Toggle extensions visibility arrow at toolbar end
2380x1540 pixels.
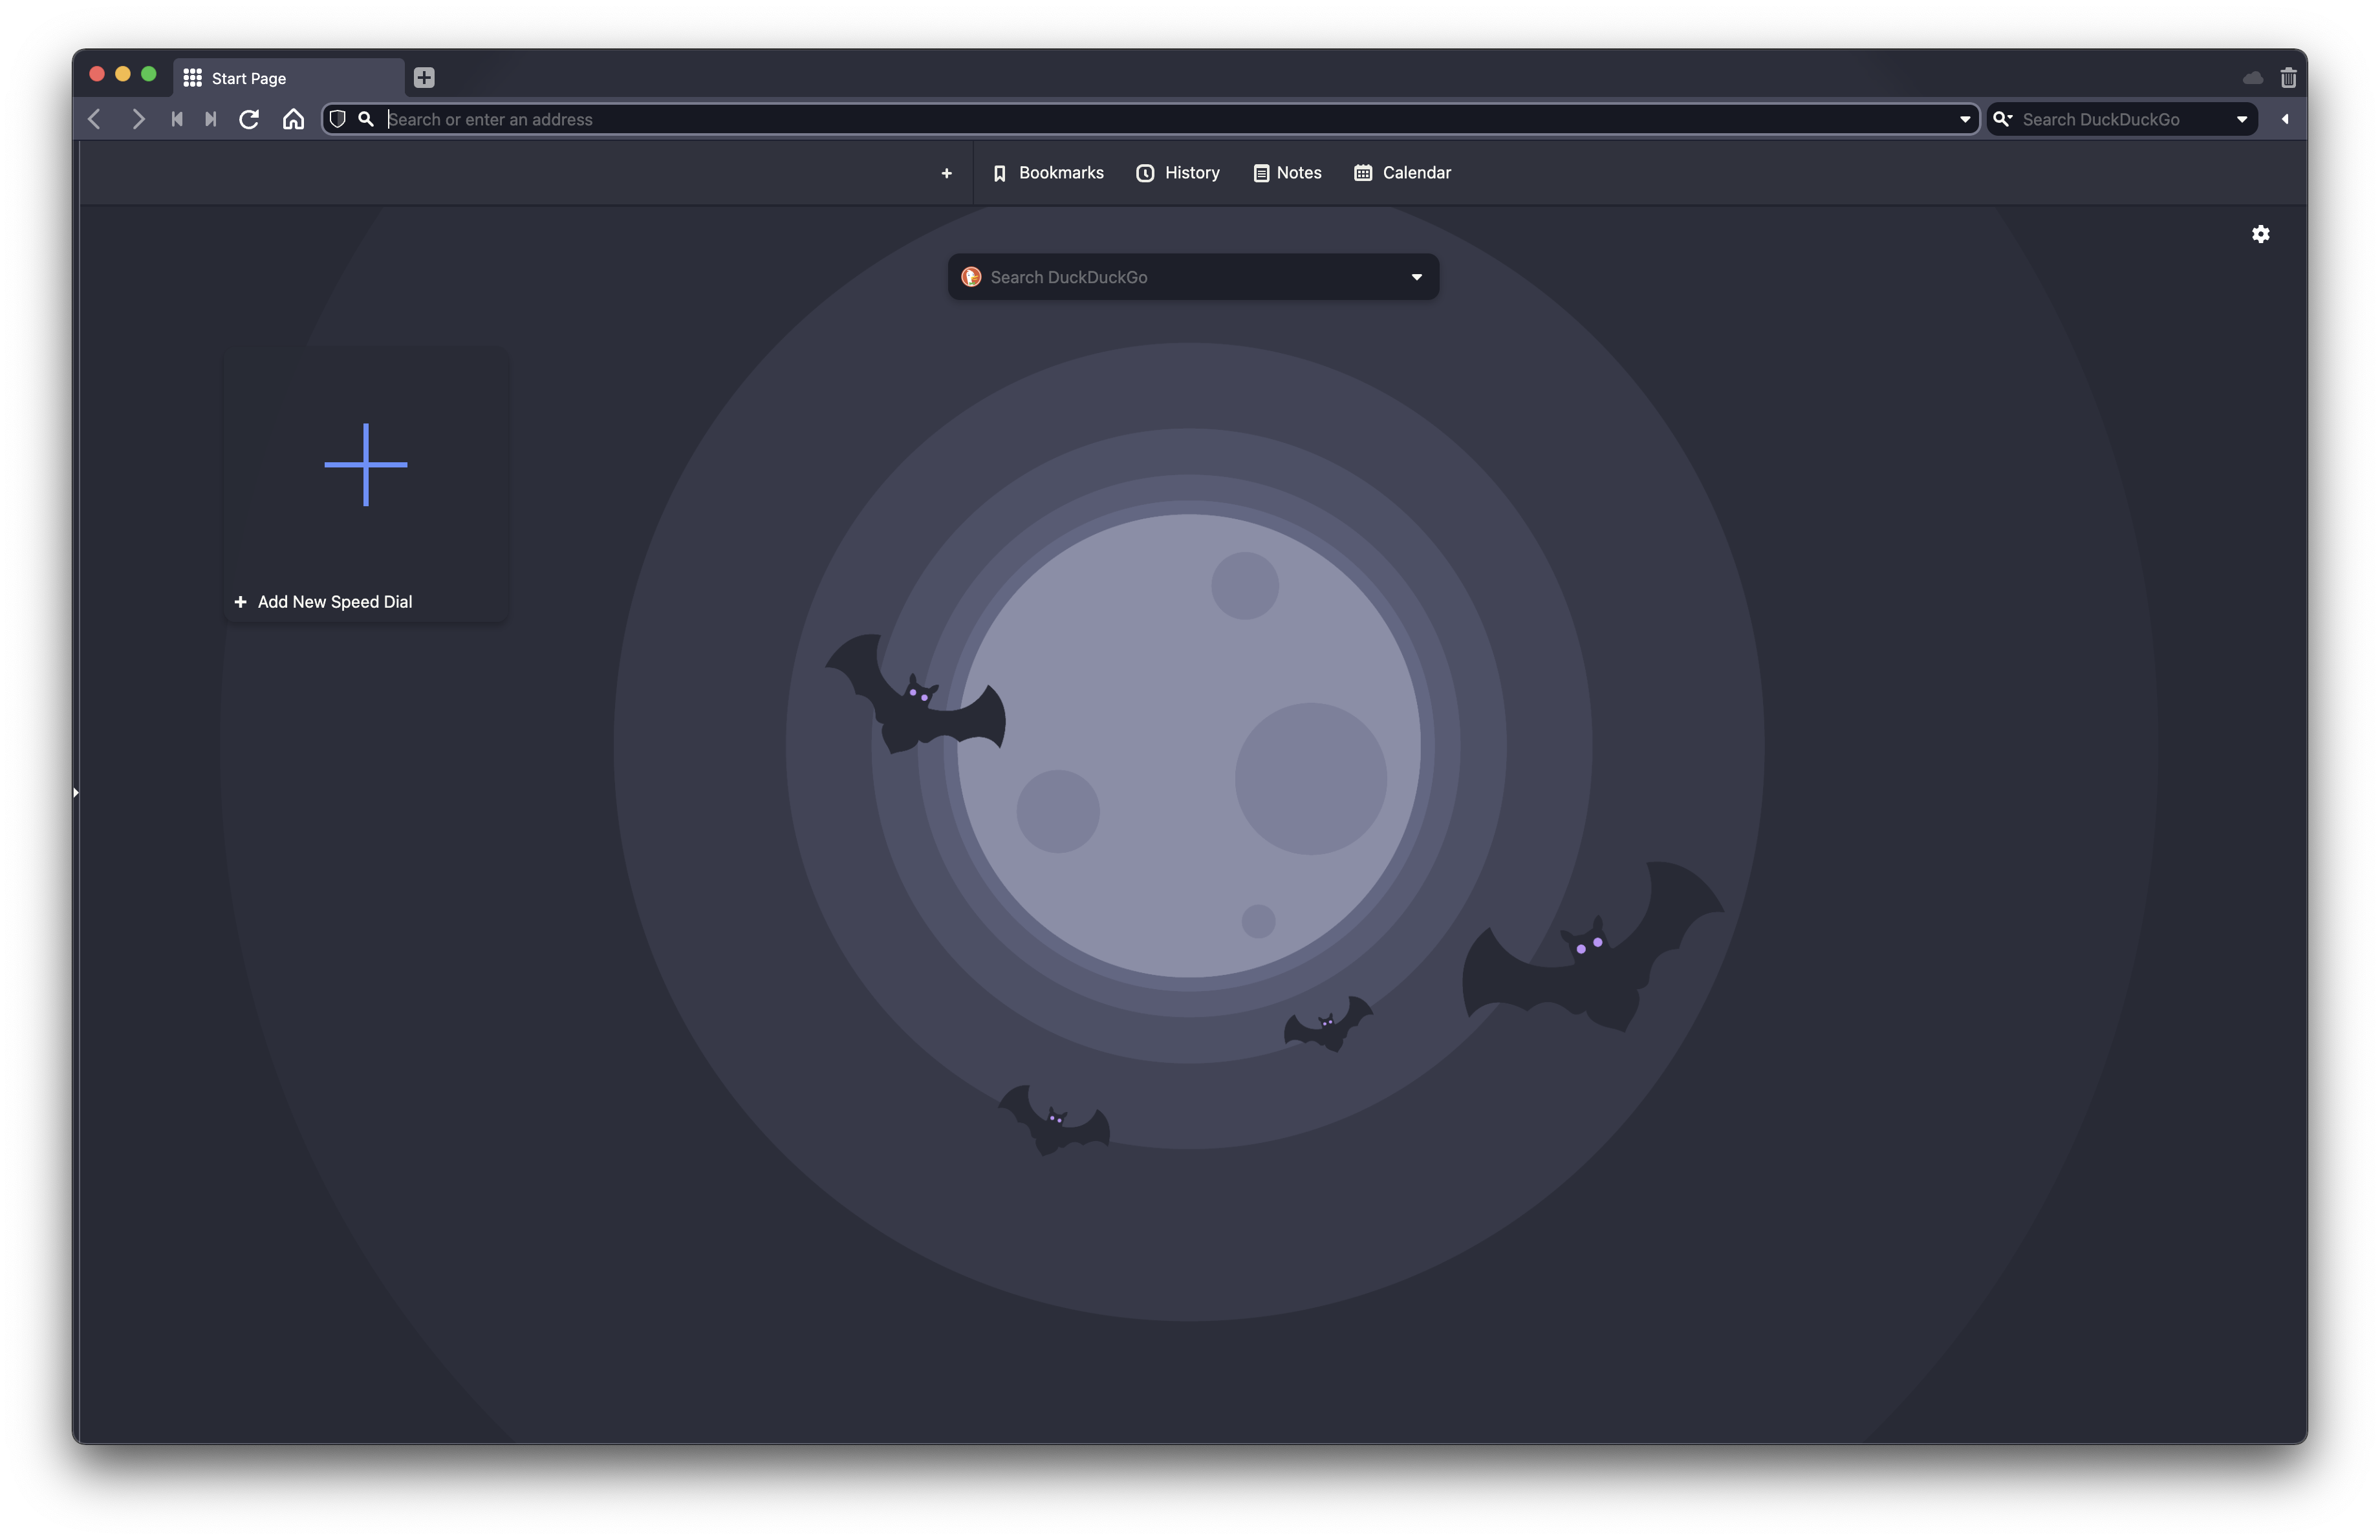coord(2285,120)
